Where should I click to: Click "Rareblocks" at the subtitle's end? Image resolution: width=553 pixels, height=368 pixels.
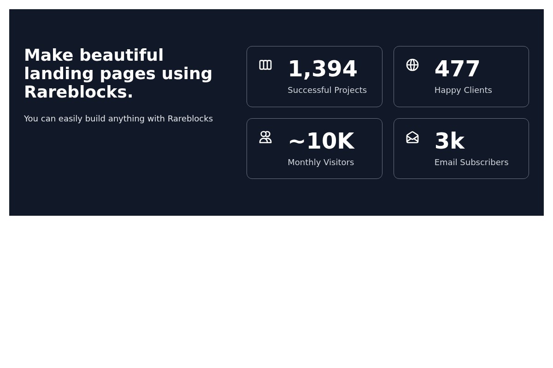(190, 119)
